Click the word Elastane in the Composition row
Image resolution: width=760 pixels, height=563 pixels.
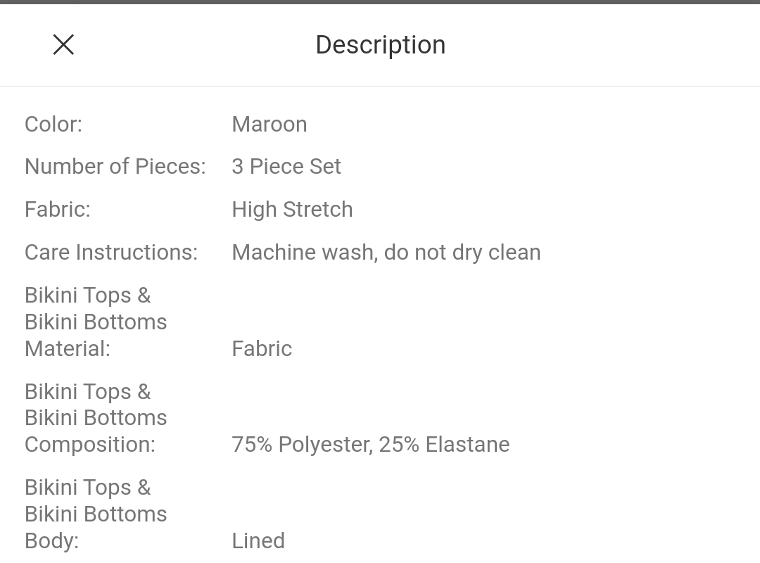(x=468, y=444)
